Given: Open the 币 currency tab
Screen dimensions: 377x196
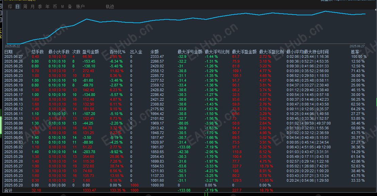Looking at the screenshot, I should click(x=55, y=6).
